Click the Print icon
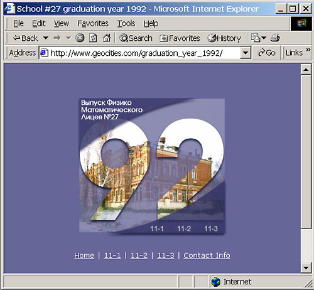Viewport: 314px width, 290px height. coord(275,38)
